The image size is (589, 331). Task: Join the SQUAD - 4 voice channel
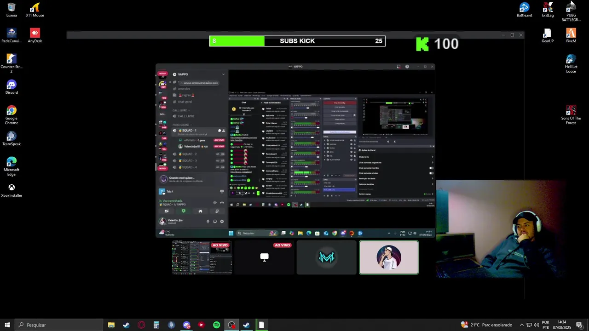pos(199,167)
